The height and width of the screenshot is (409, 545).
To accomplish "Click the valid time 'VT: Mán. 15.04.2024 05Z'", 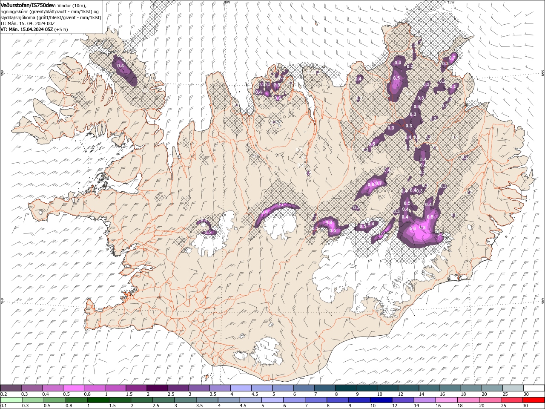I will click(27, 29).
